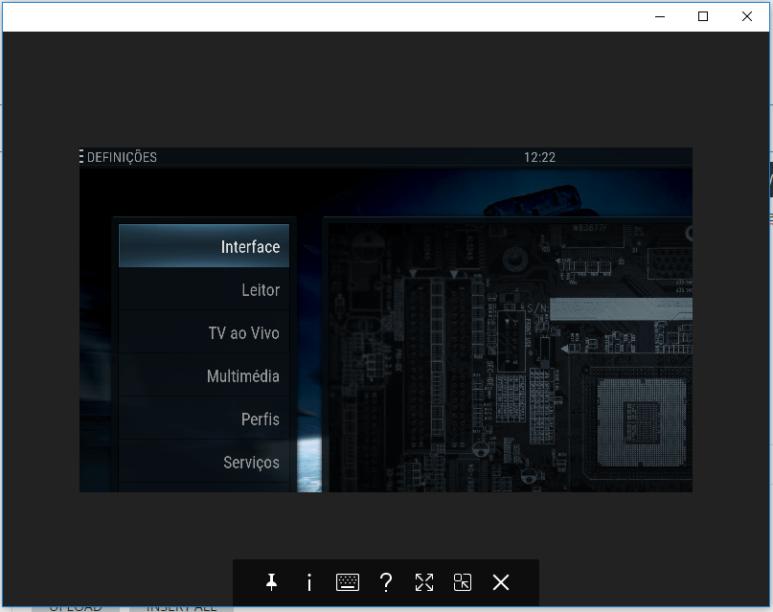Image resolution: width=773 pixels, height=612 pixels.
Task: Open the Serviços settings category
Action: pos(204,463)
